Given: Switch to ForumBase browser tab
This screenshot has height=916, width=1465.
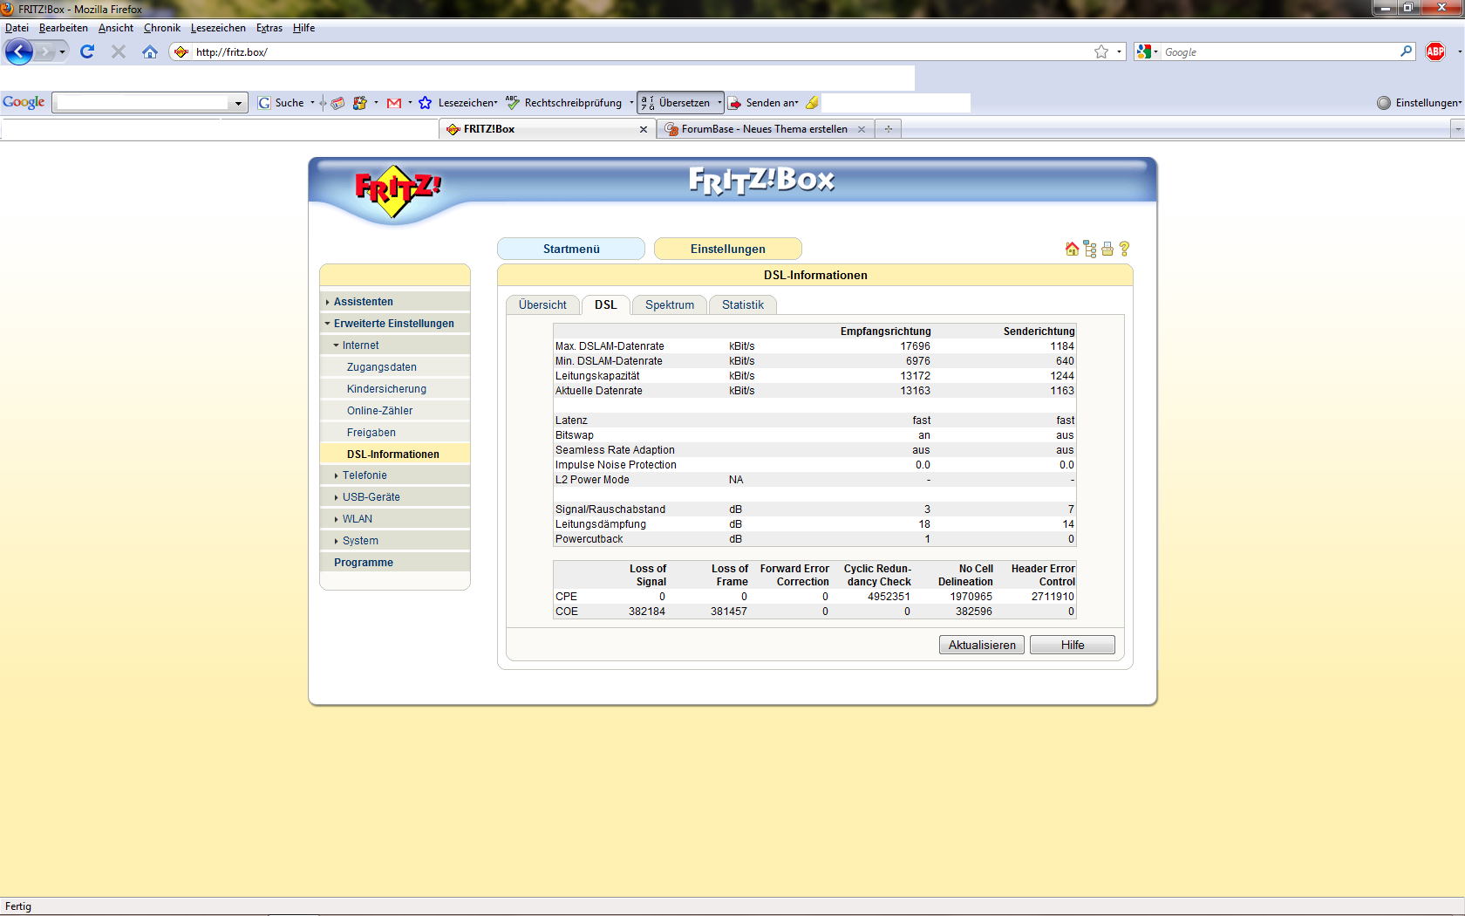Looking at the screenshot, I should (x=764, y=129).
